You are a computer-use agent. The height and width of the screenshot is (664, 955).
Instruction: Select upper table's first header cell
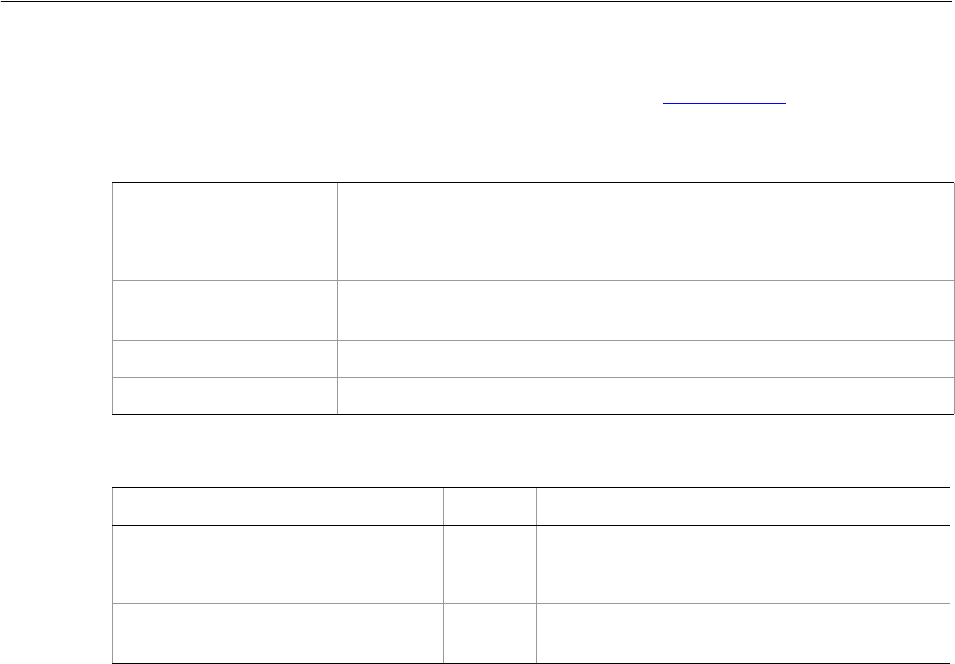click(x=225, y=201)
